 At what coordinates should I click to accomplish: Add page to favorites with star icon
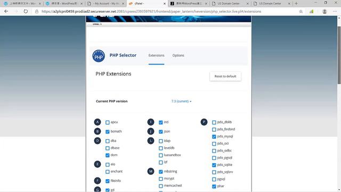(x=301, y=11)
